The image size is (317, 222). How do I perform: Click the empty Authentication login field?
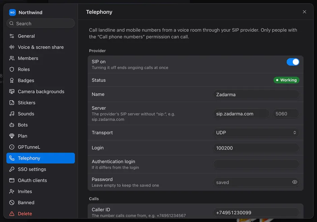click(x=256, y=164)
